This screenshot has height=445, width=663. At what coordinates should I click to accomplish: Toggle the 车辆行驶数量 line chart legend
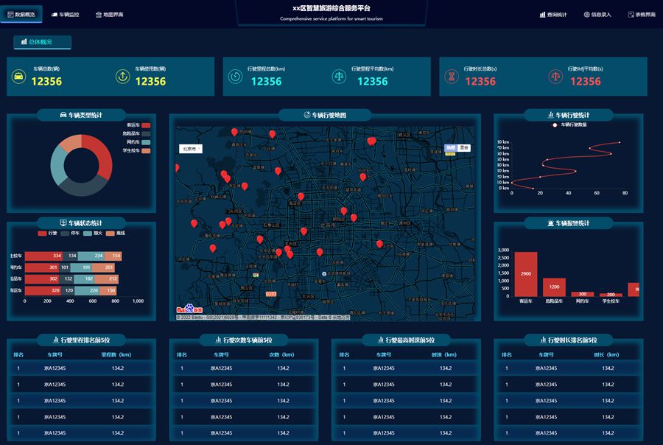[x=555, y=125]
